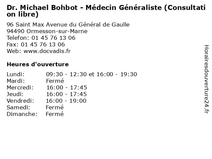Select the Vendredi day label
212x159 pixels.
(x=21, y=101)
